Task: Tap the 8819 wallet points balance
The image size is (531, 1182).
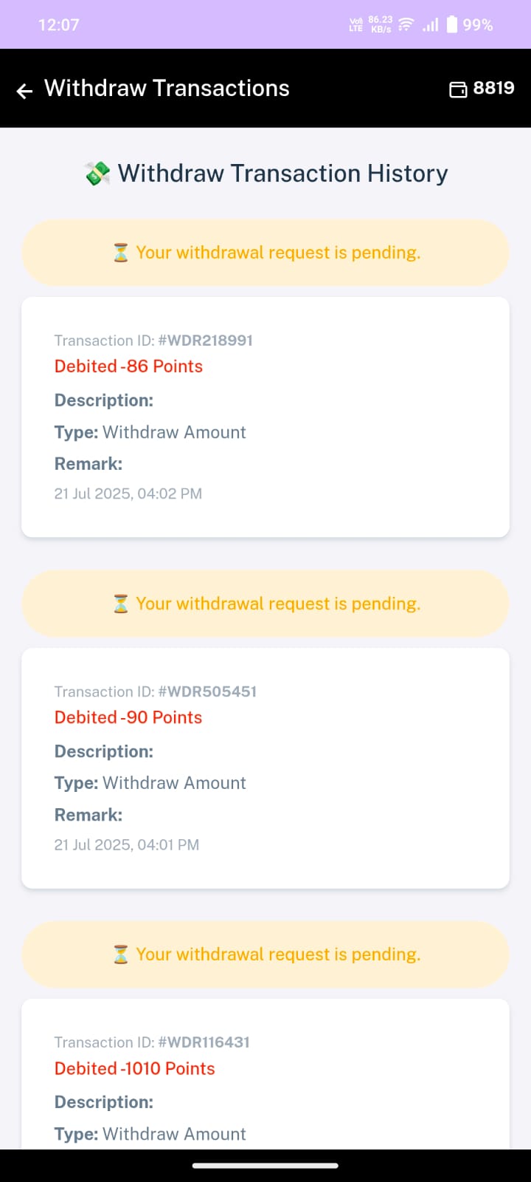Action: 493,88
